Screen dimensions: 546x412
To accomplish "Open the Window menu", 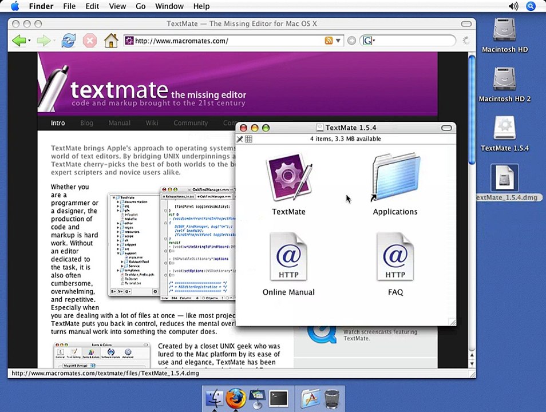I will 169,6.
